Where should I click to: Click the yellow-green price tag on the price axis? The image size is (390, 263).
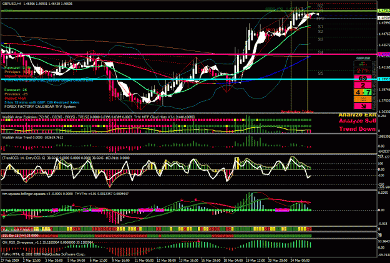tap(384, 11)
